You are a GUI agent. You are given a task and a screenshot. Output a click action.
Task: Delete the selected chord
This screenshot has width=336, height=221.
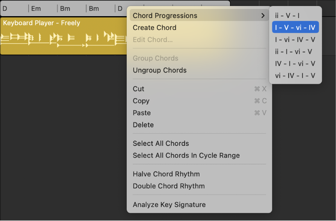point(142,125)
